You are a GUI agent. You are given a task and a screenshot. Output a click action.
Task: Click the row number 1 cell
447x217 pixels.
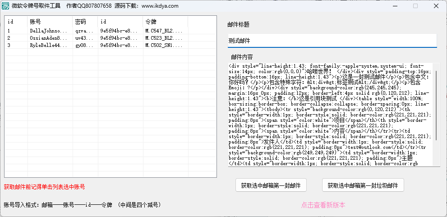(16, 31)
